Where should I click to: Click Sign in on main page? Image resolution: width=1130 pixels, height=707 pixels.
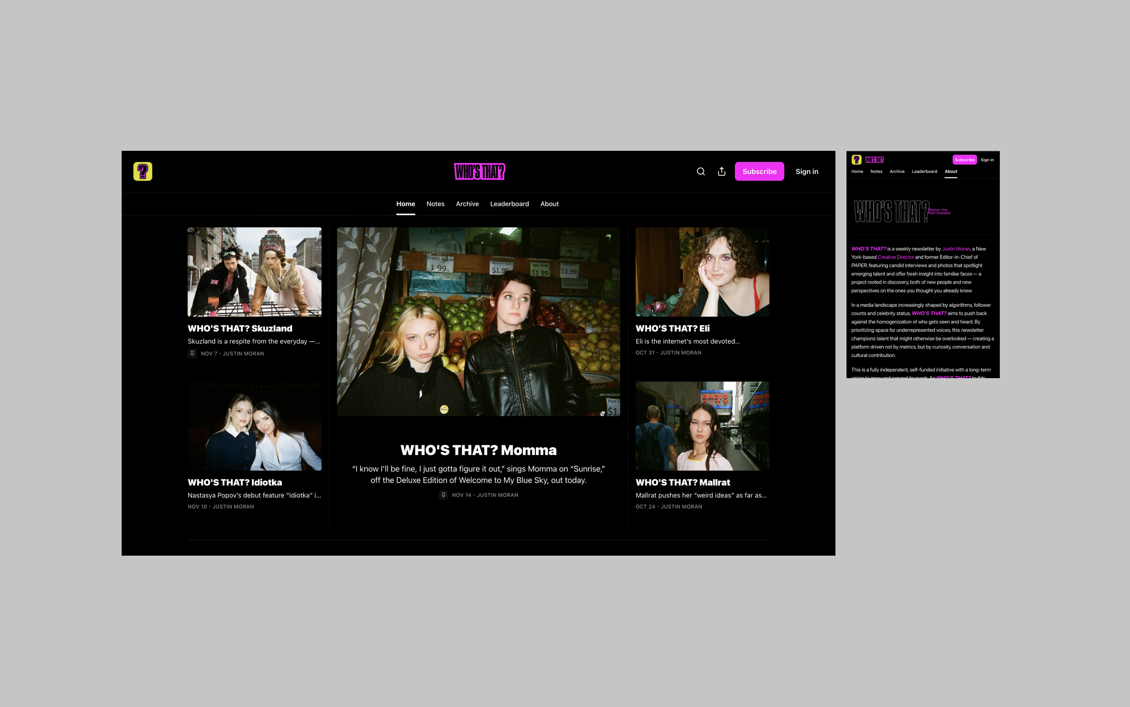(807, 171)
